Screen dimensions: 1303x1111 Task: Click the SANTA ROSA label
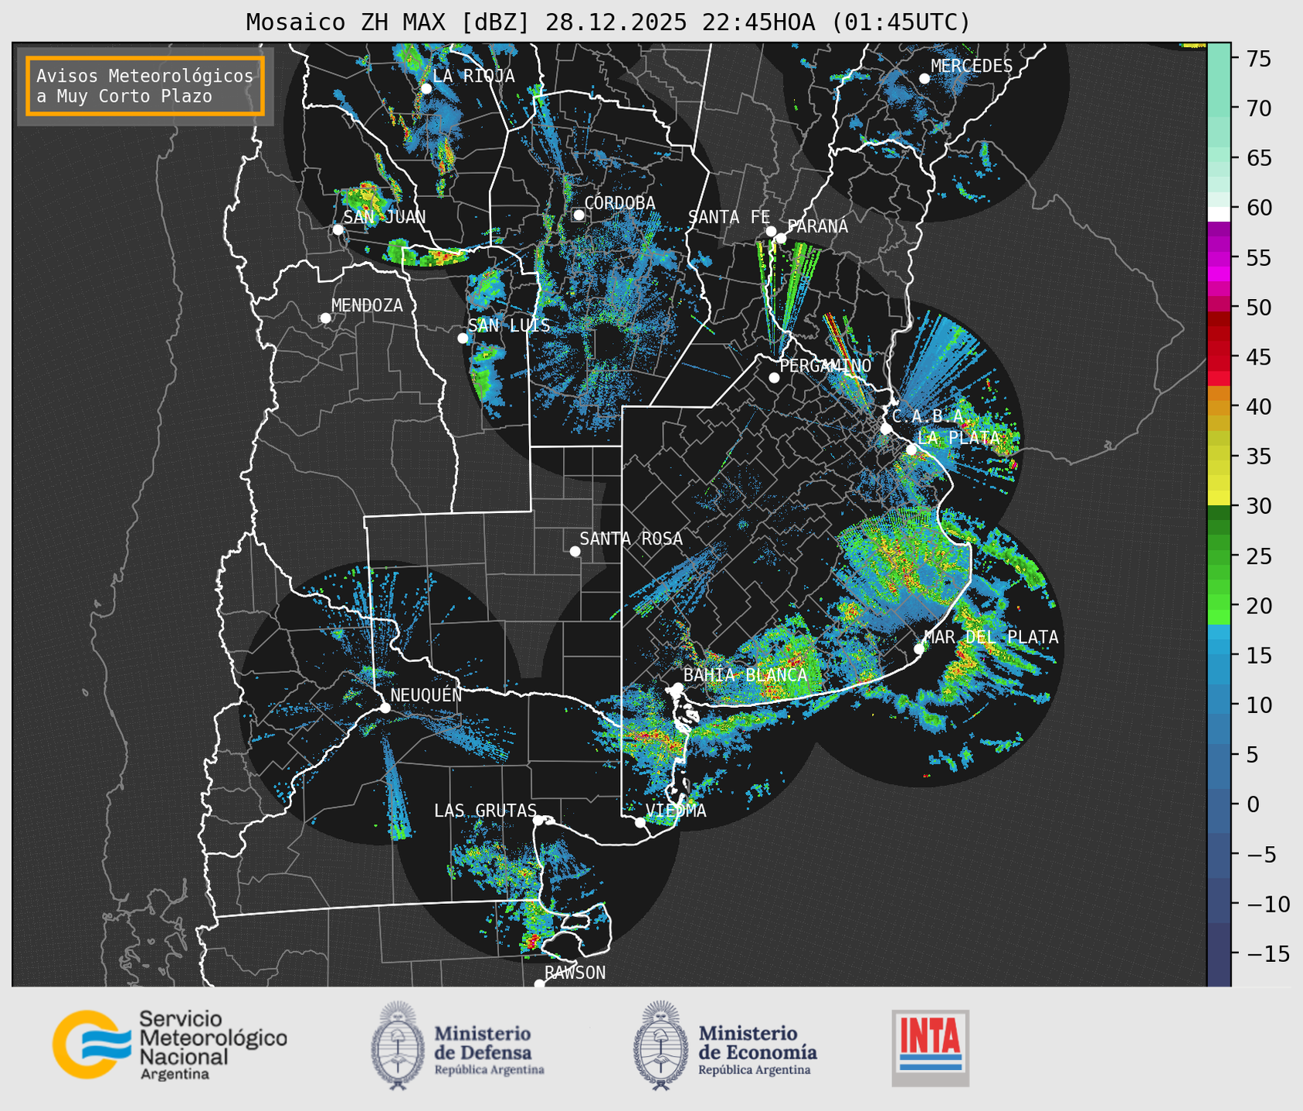pyautogui.click(x=631, y=539)
